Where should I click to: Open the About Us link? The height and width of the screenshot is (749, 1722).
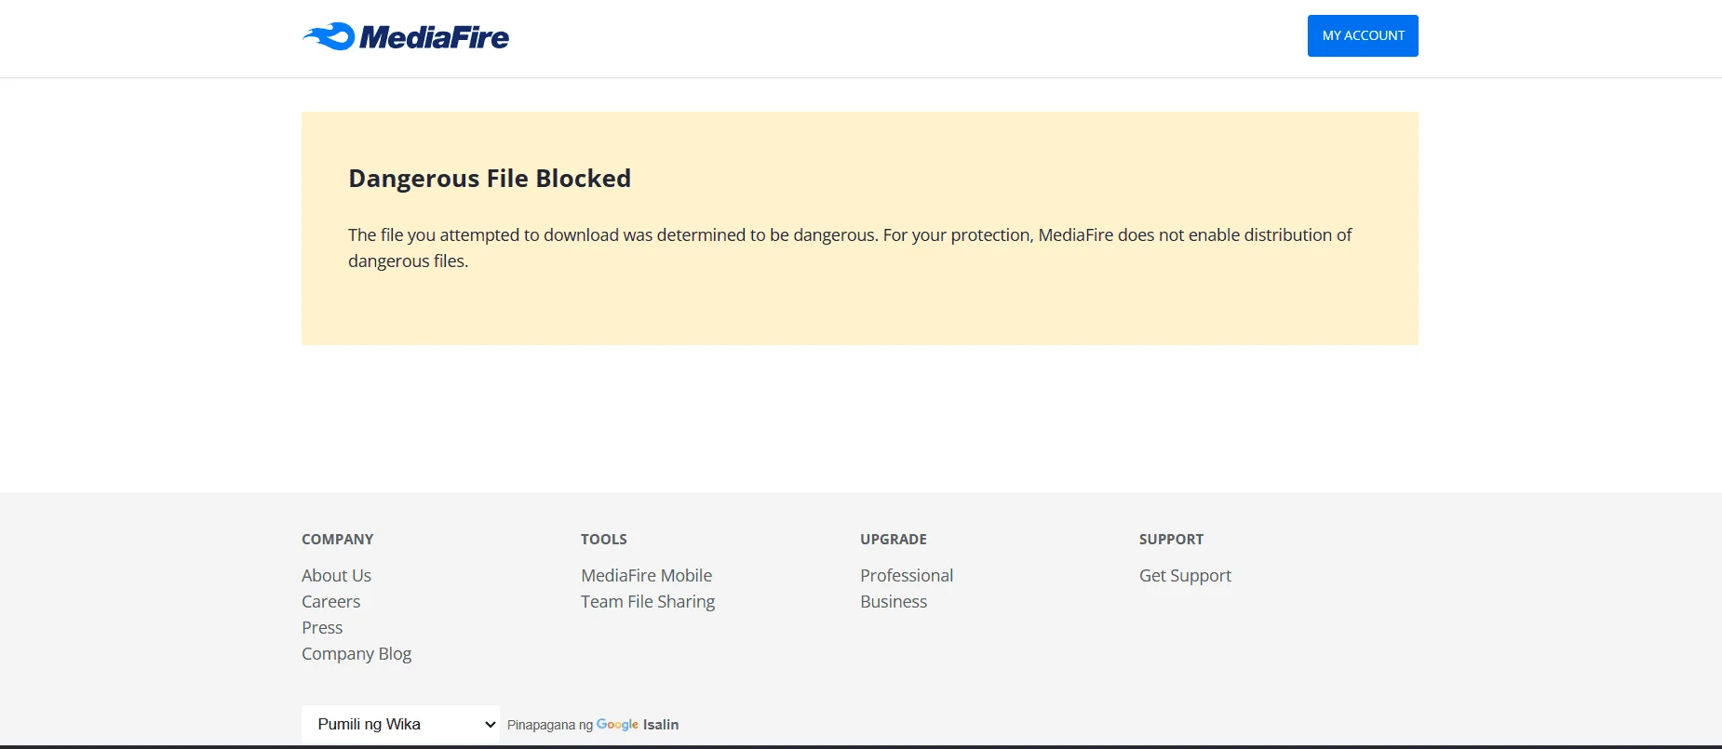pyautogui.click(x=336, y=575)
